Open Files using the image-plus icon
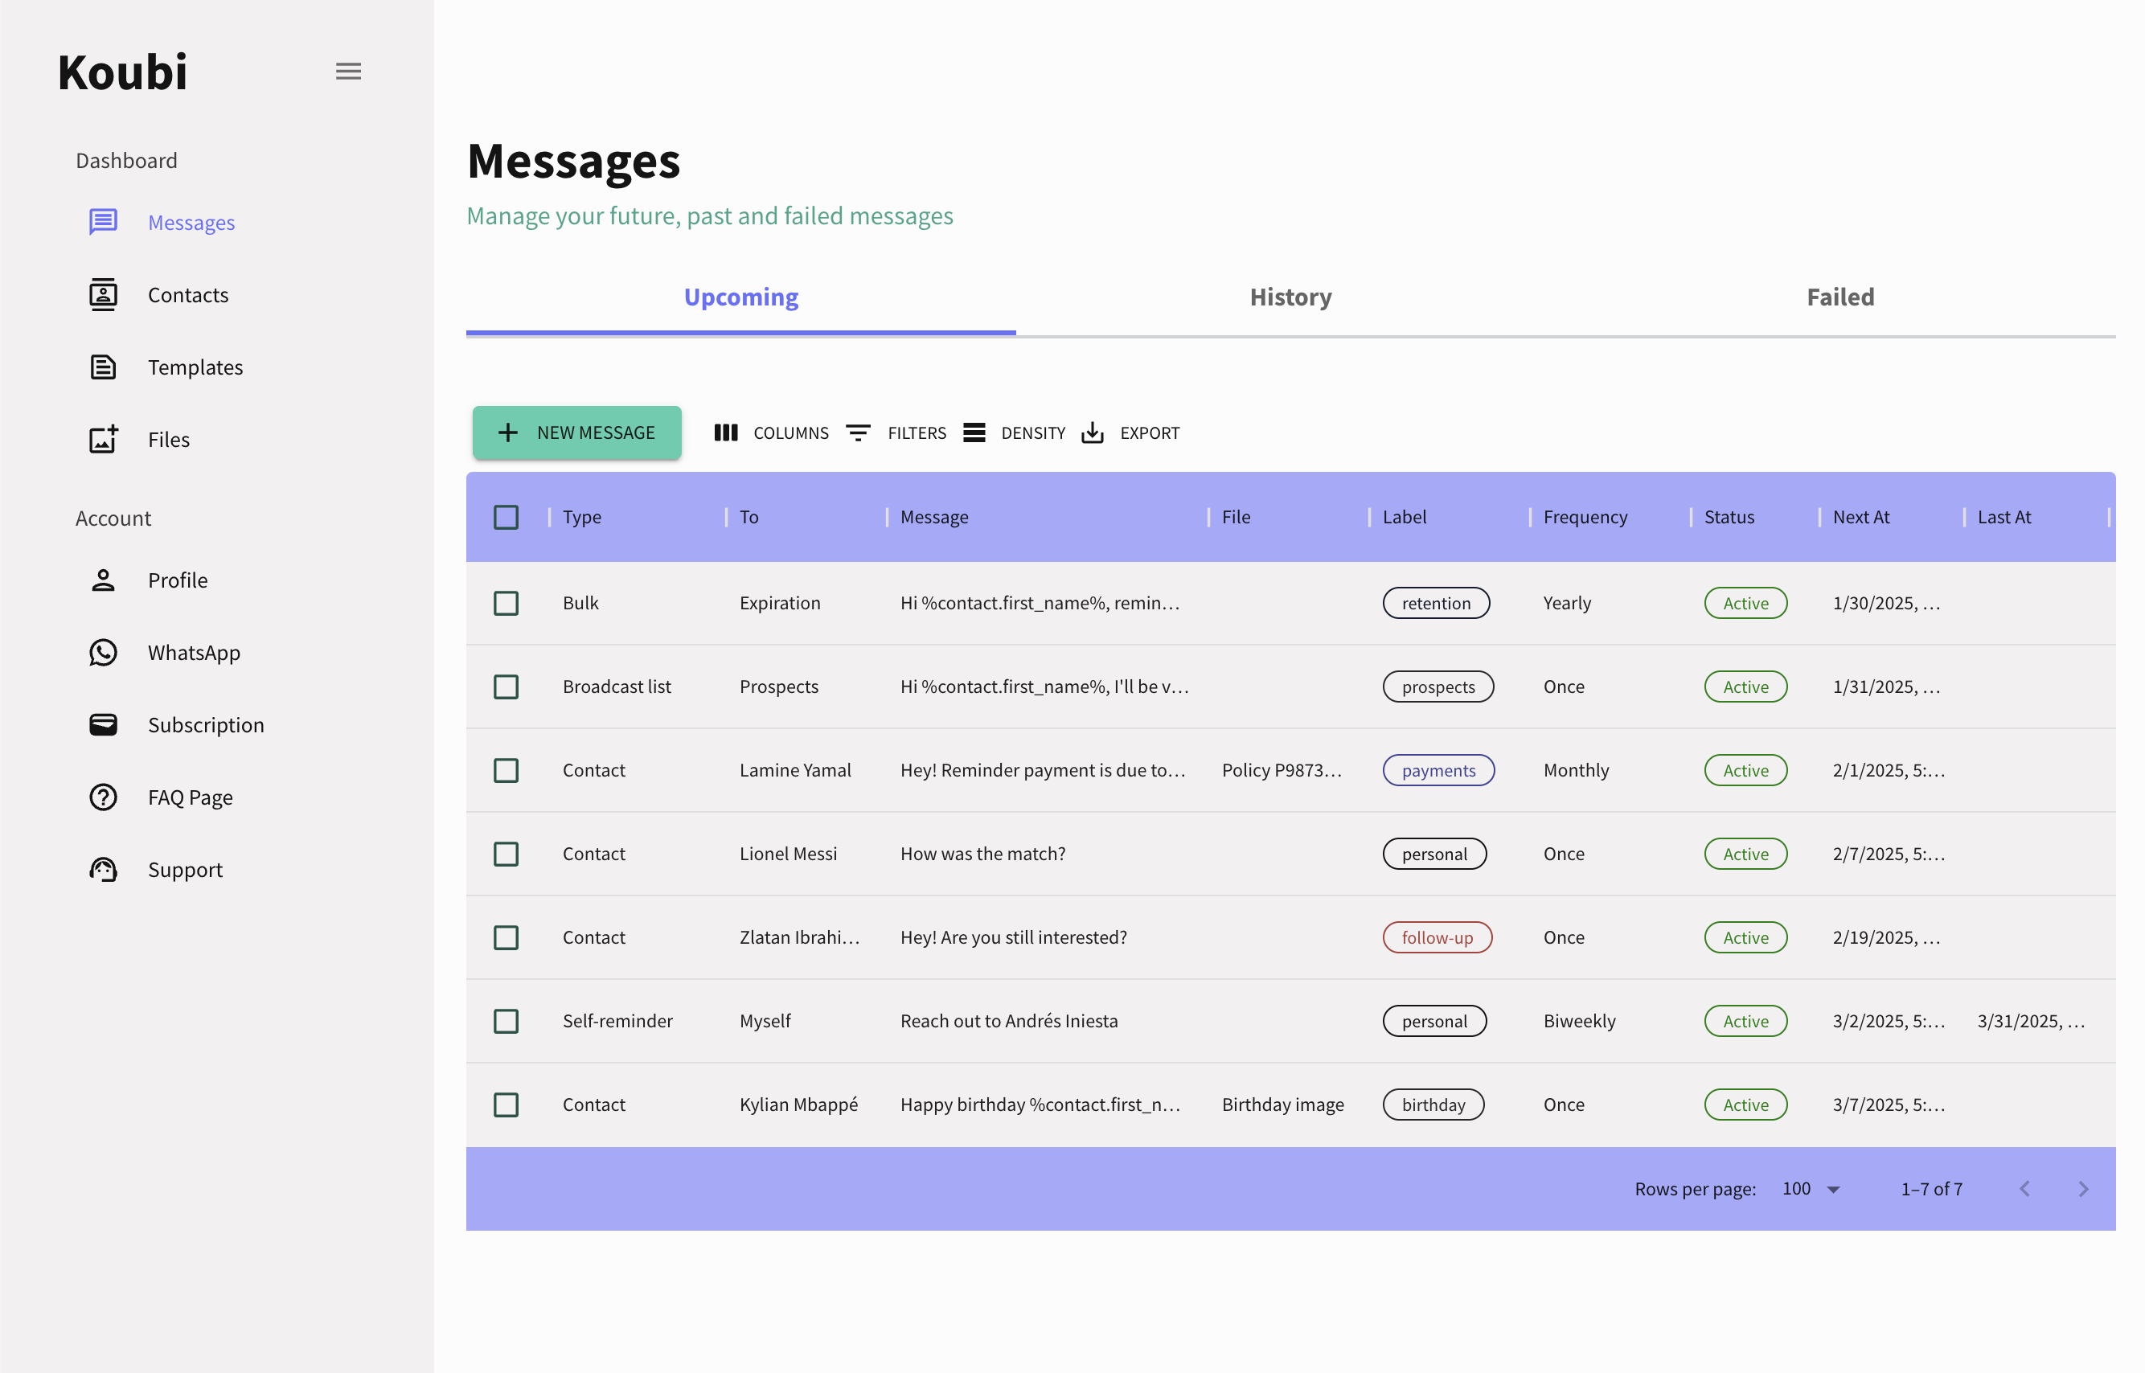Screen dimensions: 2145x1373 (104, 440)
